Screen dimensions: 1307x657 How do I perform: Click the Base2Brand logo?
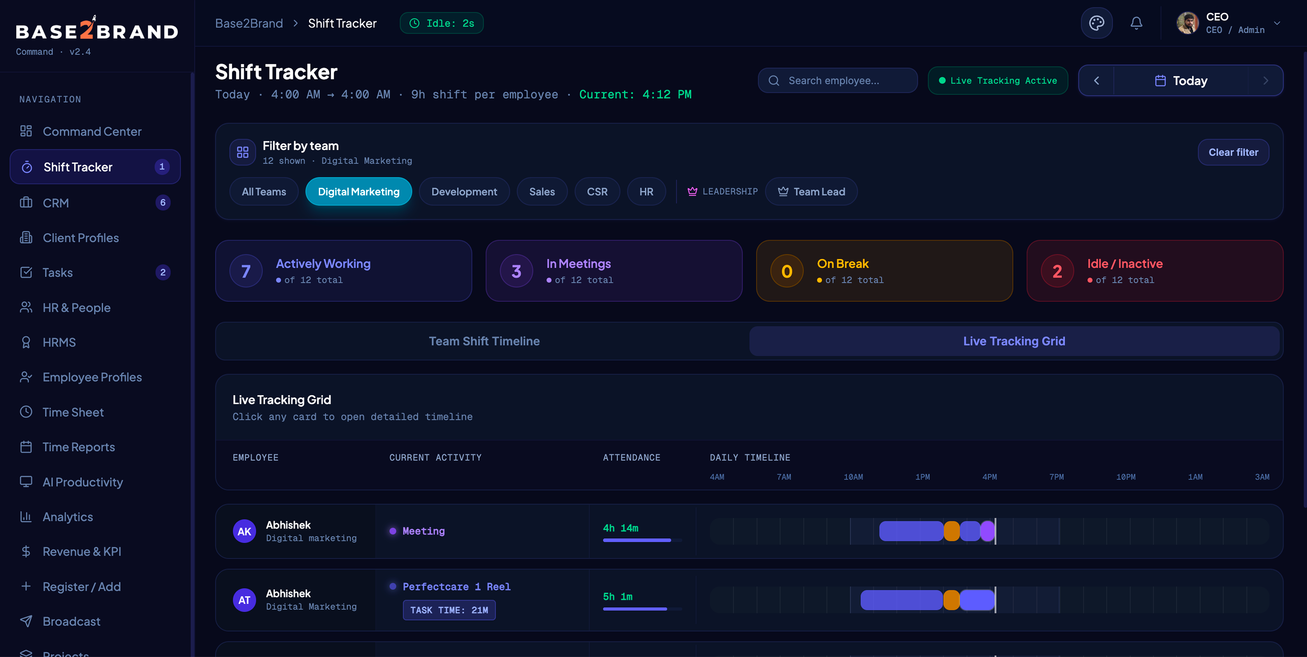(97, 28)
